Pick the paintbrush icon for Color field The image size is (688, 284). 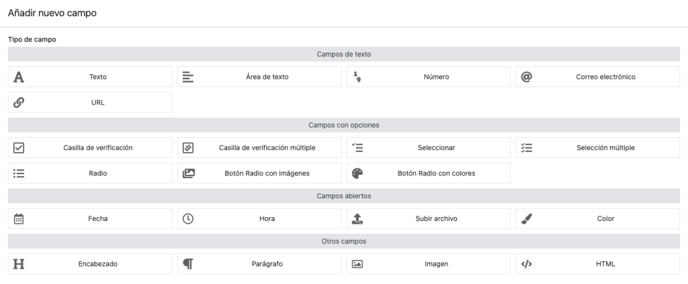click(527, 219)
